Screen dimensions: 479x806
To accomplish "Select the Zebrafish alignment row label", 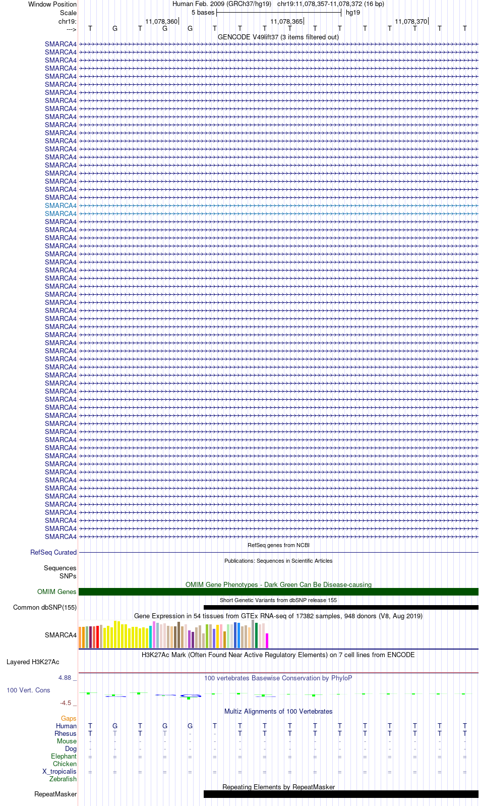I will [63, 779].
